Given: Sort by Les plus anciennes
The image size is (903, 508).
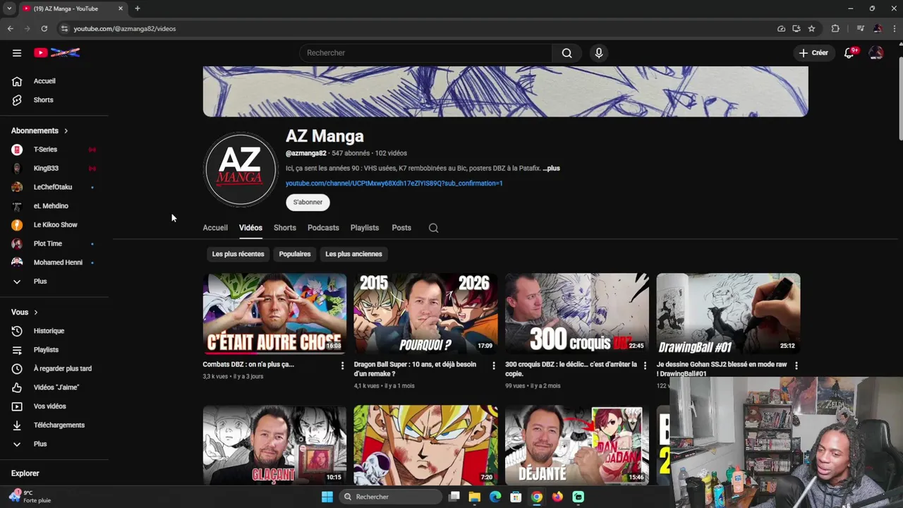Looking at the screenshot, I should point(353,254).
